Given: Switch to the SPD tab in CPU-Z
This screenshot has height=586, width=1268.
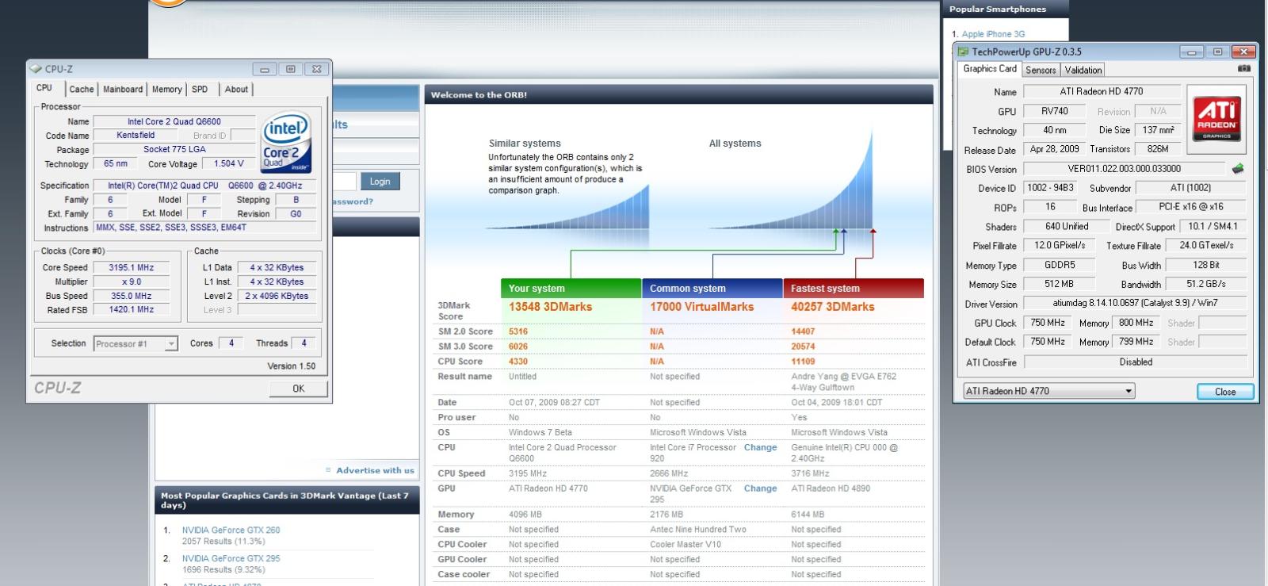Looking at the screenshot, I should pyautogui.click(x=200, y=90).
